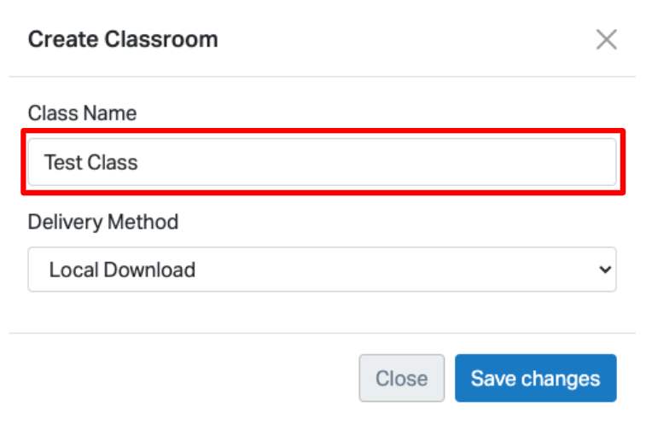
Task: Save the new classroom settings
Action: click(535, 378)
